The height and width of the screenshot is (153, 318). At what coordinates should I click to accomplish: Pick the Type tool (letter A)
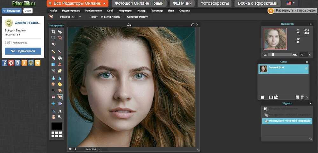click(60, 111)
